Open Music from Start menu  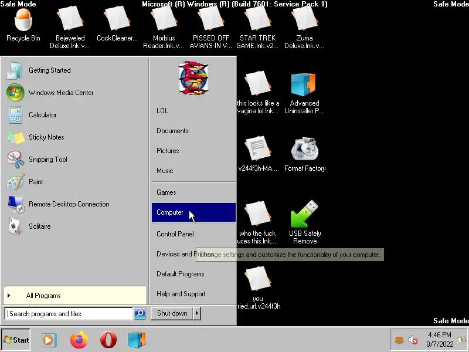click(x=193, y=171)
